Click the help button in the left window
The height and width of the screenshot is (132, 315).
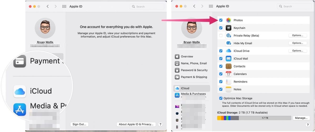click(161, 125)
